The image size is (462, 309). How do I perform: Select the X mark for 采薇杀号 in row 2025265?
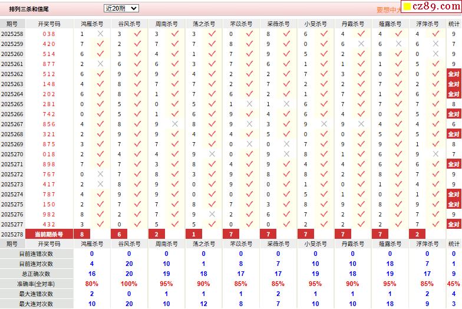click(286, 104)
